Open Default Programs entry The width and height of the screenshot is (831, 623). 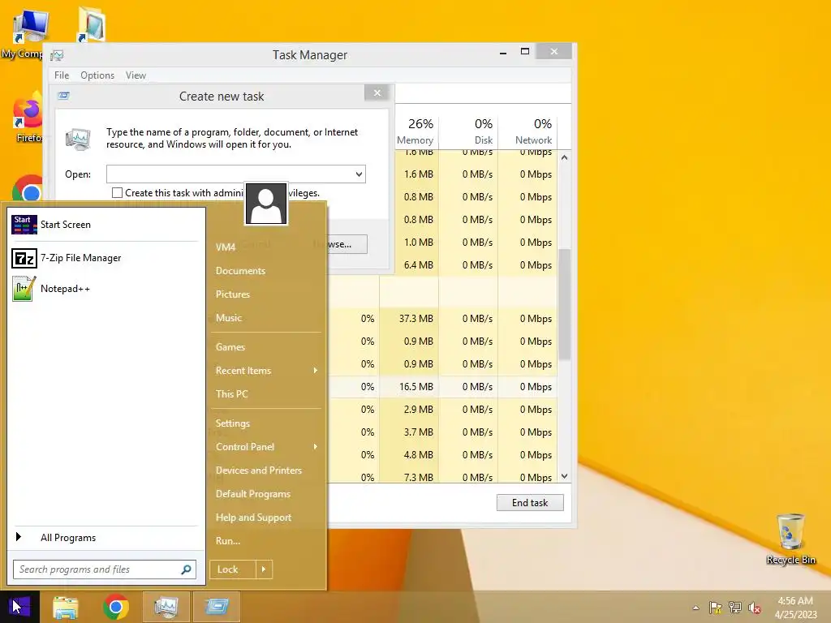coord(253,494)
